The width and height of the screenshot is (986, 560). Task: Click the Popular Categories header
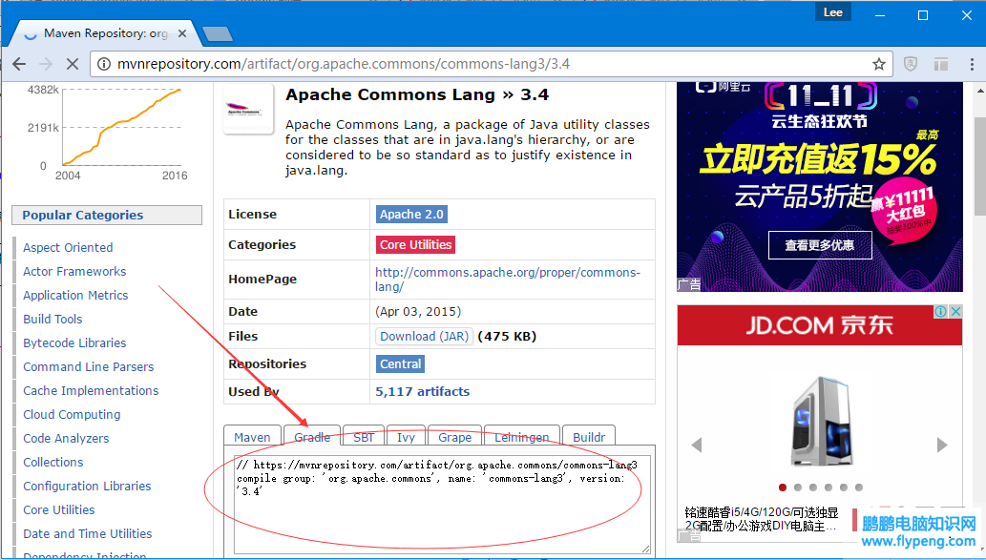pos(107,215)
